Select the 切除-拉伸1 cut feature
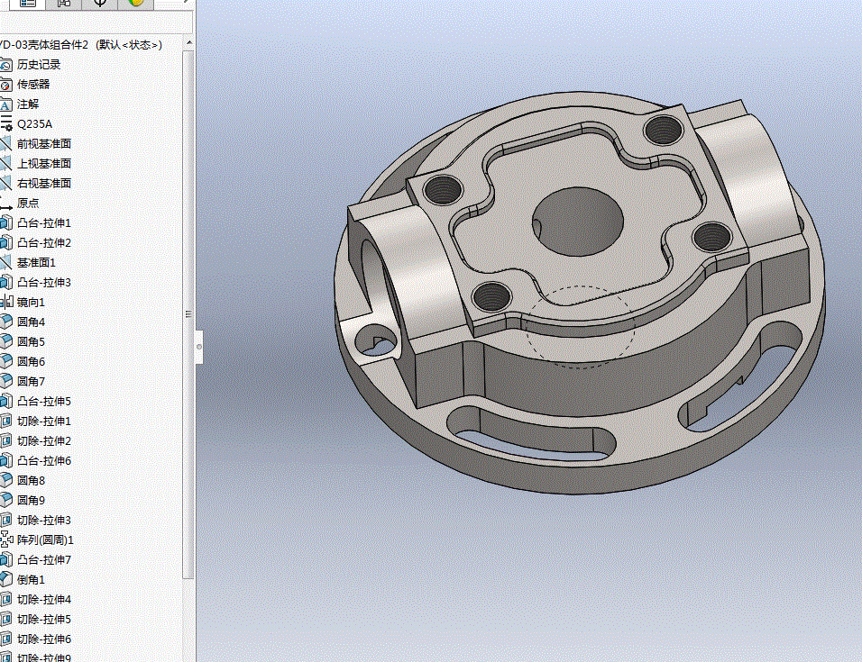Viewport: 862px width, 662px height. [x=44, y=421]
